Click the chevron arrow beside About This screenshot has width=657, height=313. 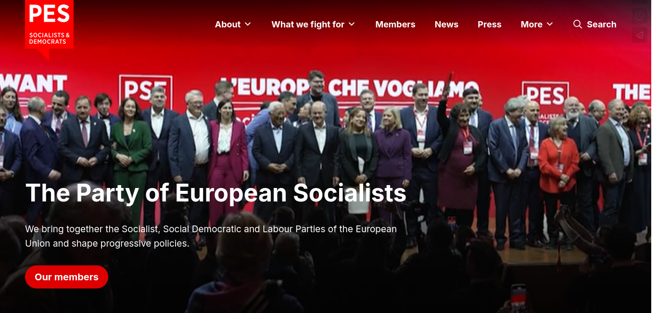click(248, 24)
